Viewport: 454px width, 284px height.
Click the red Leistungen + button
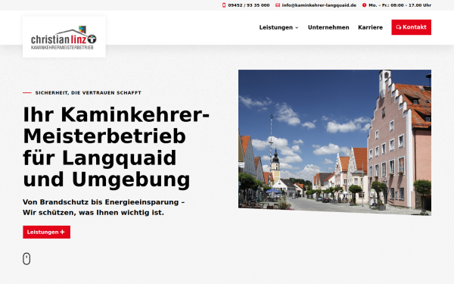(x=47, y=233)
